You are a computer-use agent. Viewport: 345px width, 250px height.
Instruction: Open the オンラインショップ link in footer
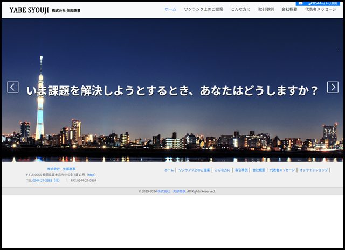tap(314, 170)
